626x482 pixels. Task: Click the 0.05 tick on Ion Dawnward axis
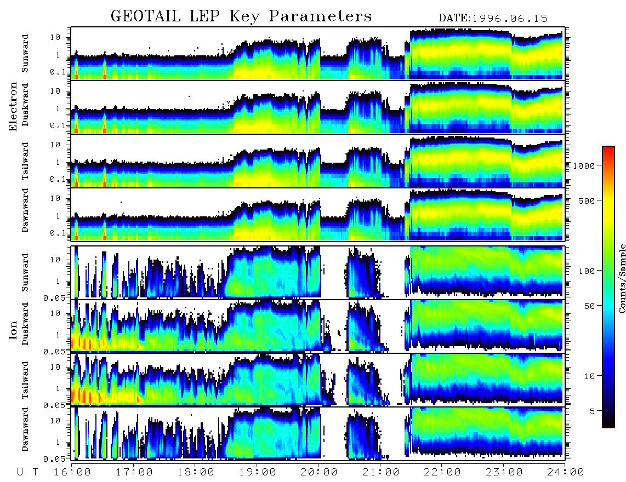(55, 459)
